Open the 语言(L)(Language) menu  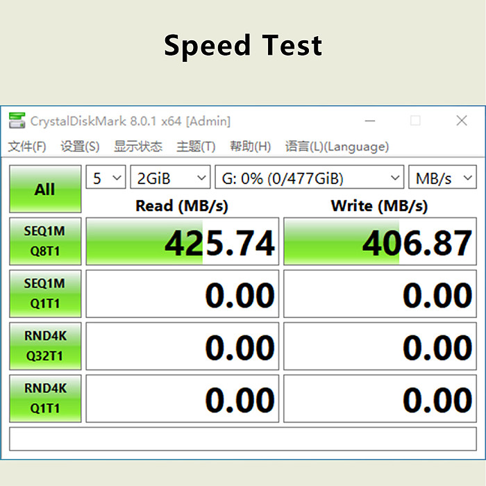tap(337, 146)
